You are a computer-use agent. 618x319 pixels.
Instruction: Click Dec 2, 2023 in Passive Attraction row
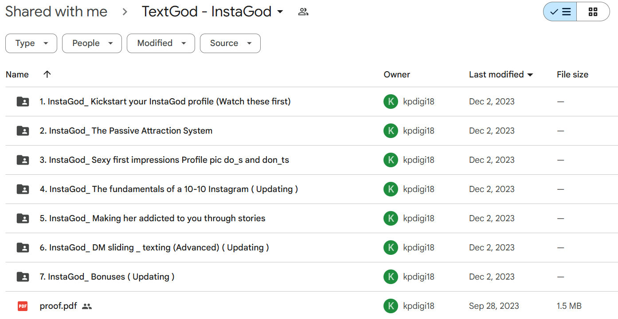point(492,131)
